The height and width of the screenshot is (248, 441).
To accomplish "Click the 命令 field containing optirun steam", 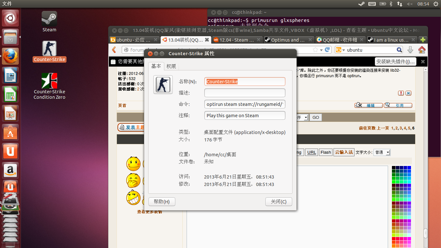I will click(x=245, y=104).
